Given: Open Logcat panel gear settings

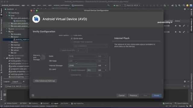Looking at the screenshot, I should (x=185, y=82).
